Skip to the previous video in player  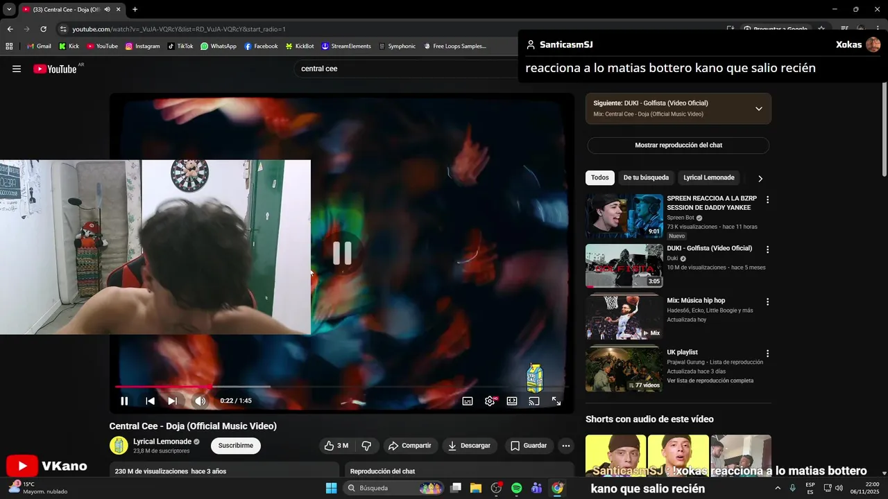pos(150,401)
